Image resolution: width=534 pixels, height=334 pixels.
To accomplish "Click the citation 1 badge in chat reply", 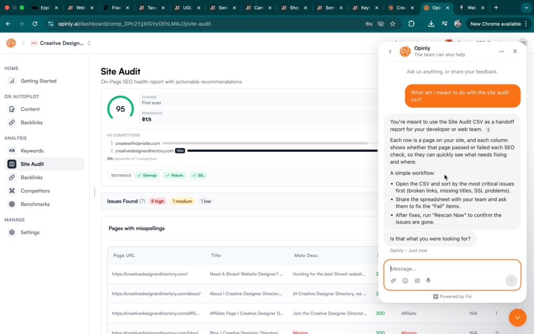I will tap(488, 129).
